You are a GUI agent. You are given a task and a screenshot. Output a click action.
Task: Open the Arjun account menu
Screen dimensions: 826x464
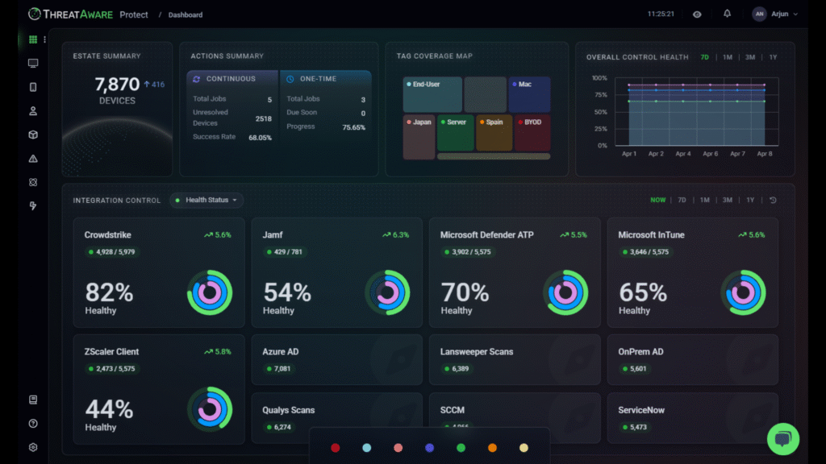(x=775, y=14)
